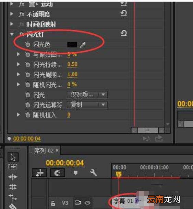The image size is (193, 209).
Task: Add a marker in timeline
Action: pyautogui.click(x=75, y=173)
